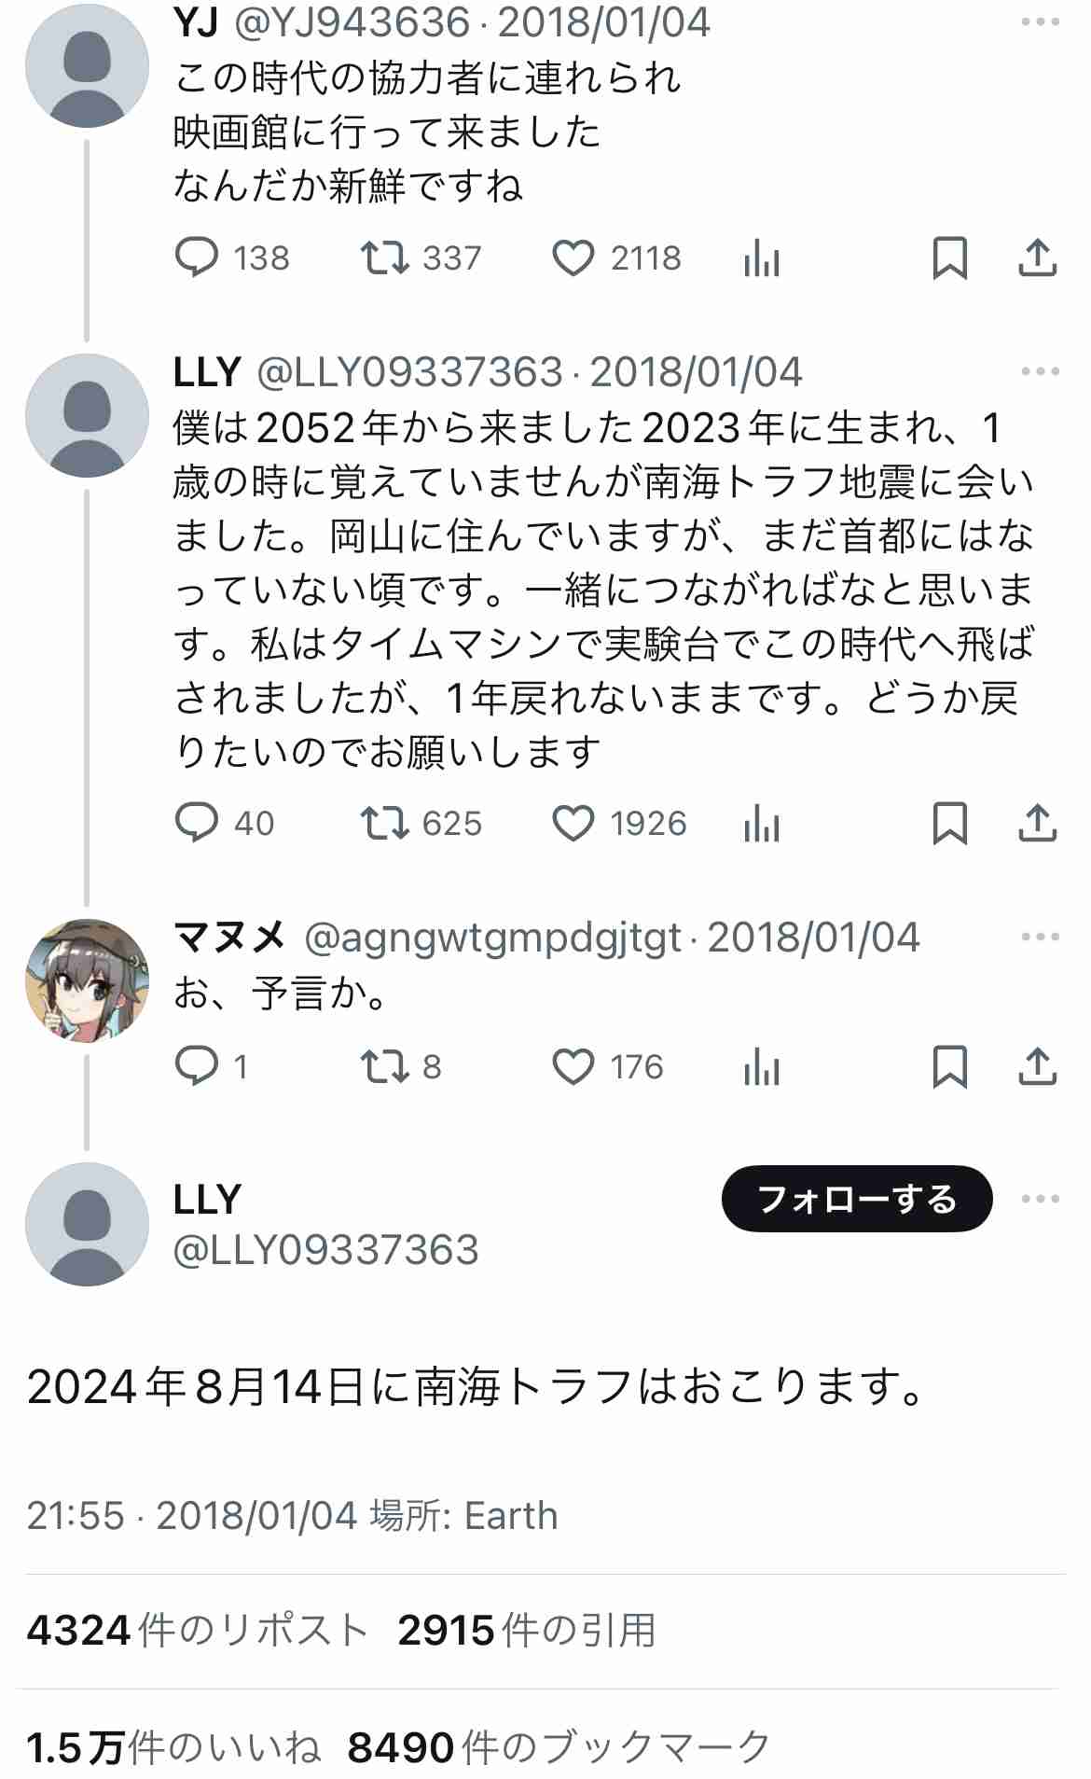Open more options for LLY's 2052 tweet
Image resolution: width=1091 pixels, height=1779 pixels.
(1040, 371)
